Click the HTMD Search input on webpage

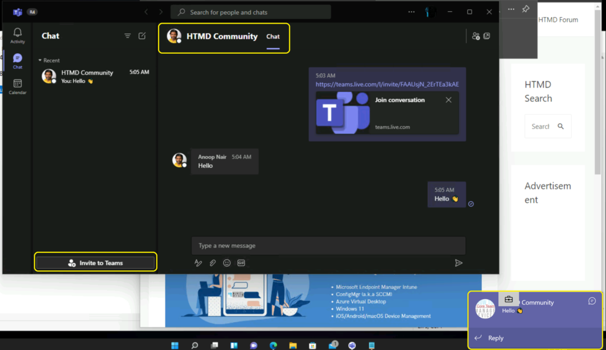point(540,127)
